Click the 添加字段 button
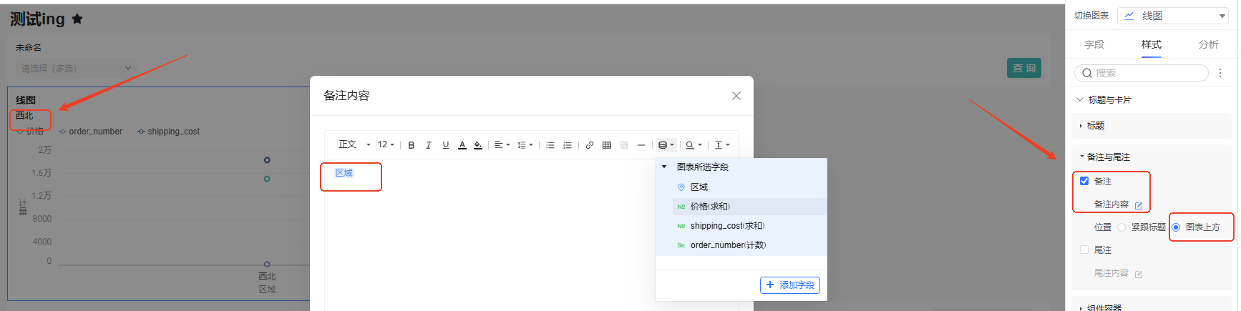Viewport: 1241px width, 311px height. (x=789, y=285)
